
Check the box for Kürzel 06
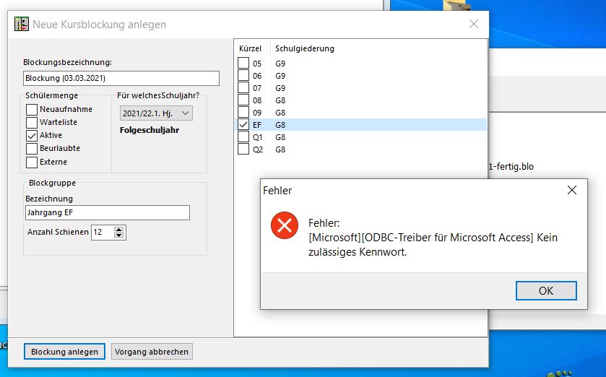point(243,75)
